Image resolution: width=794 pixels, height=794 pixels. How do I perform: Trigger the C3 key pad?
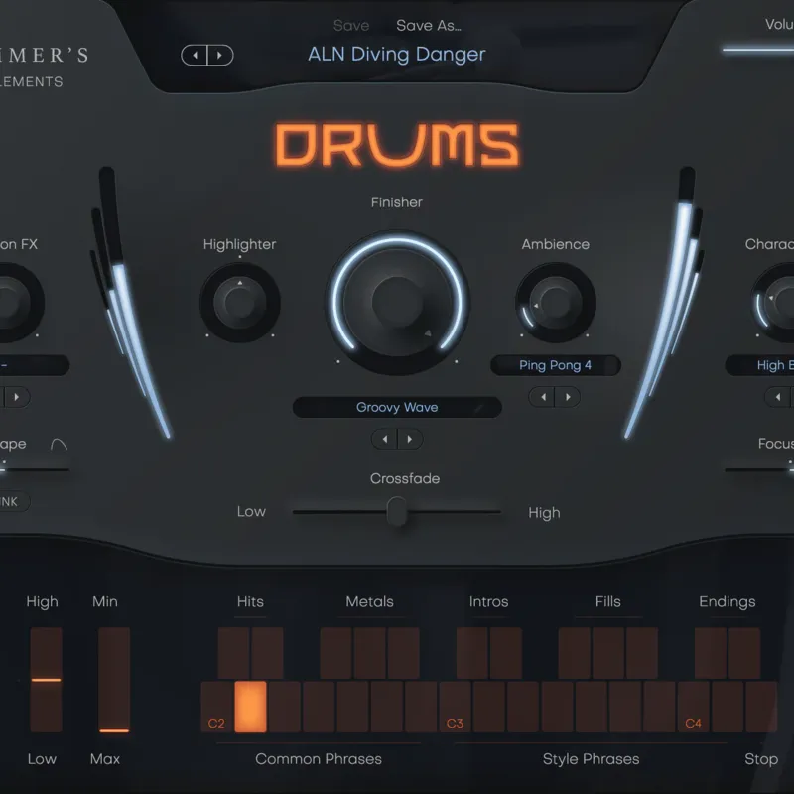coord(456,707)
